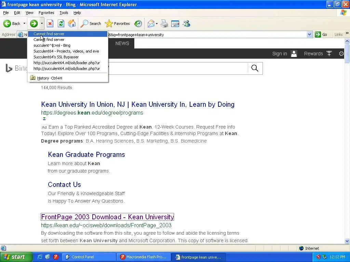Refresh the page with the Refresh icon
This screenshot has height=262, width=350.
click(61, 24)
